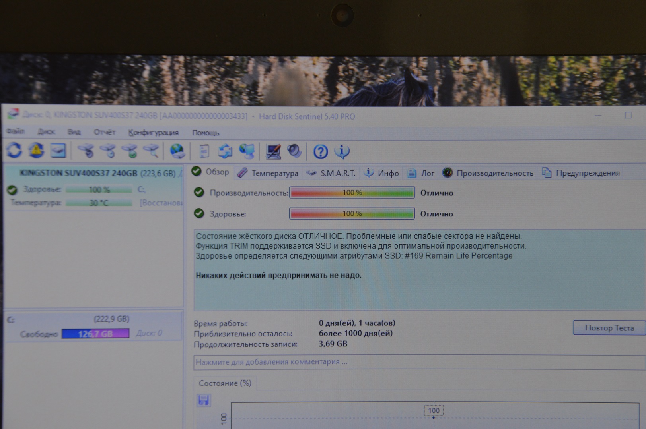This screenshot has height=429, width=646.
Task: Click the speaker sound toolbar icon
Action: pyautogui.click(x=294, y=151)
